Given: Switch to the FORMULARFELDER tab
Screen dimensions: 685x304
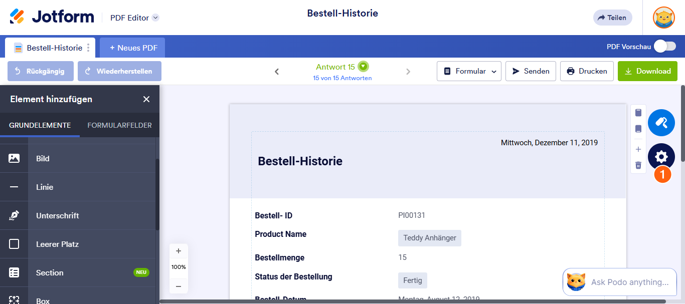Looking at the screenshot, I should coord(119,125).
